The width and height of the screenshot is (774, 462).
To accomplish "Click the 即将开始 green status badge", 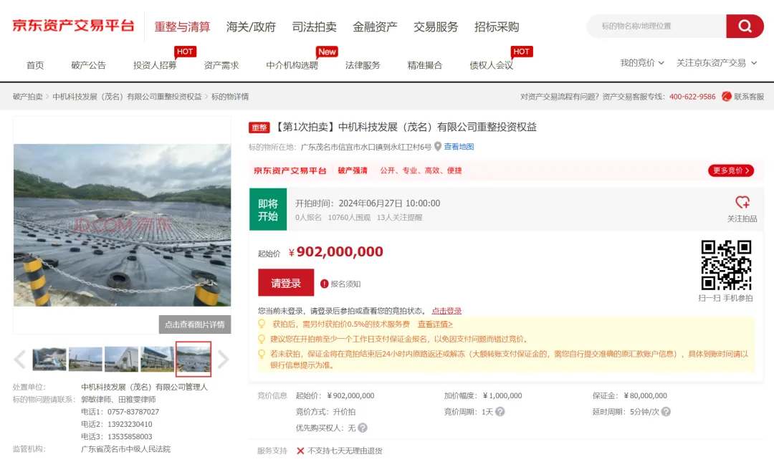I will (268, 209).
